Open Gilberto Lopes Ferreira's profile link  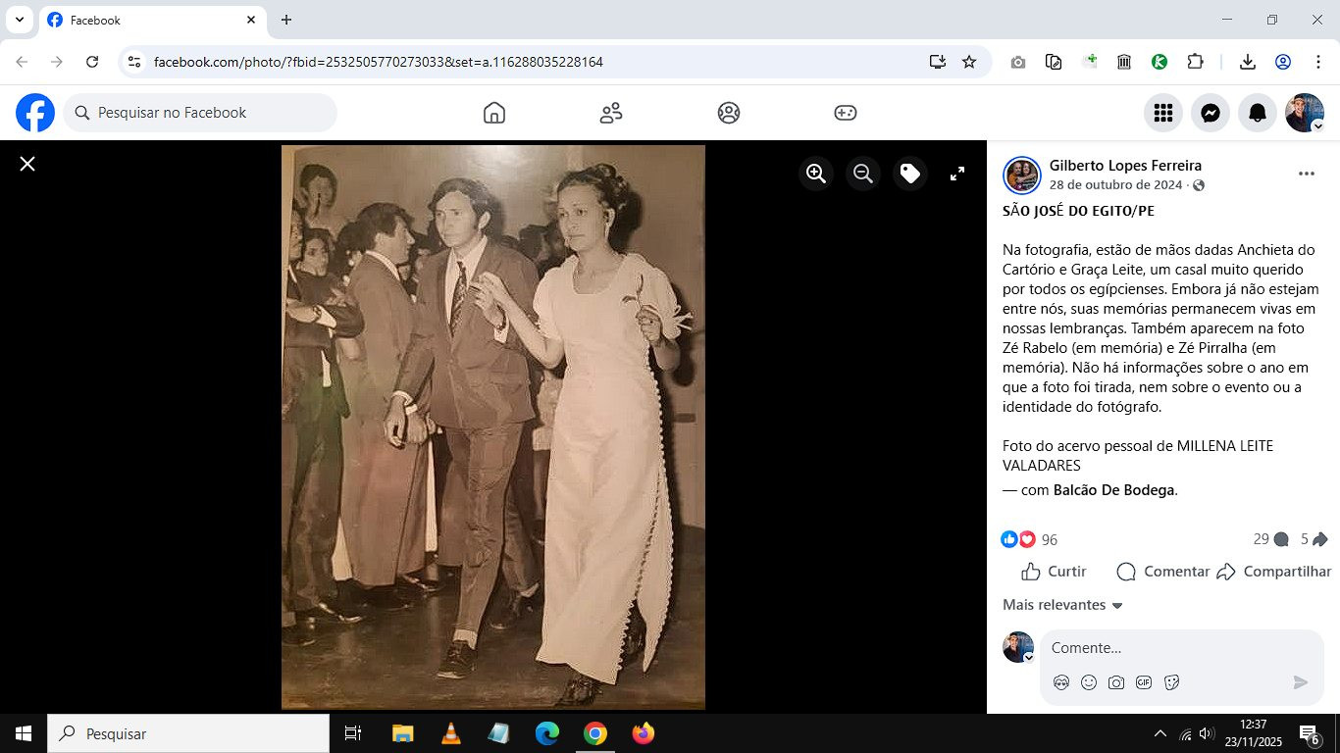[1125, 166]
